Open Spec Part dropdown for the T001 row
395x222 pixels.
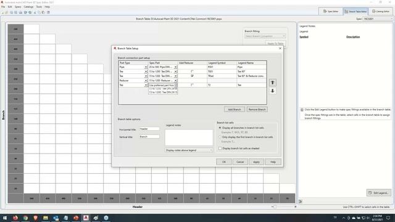coord(175,72)
